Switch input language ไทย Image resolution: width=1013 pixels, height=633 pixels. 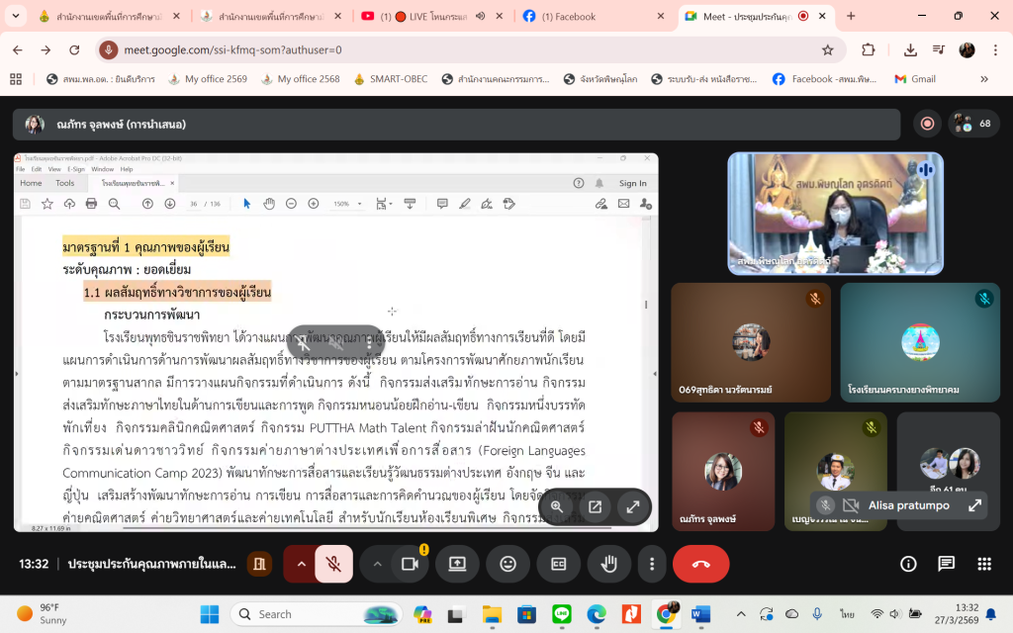coord(847,614)
